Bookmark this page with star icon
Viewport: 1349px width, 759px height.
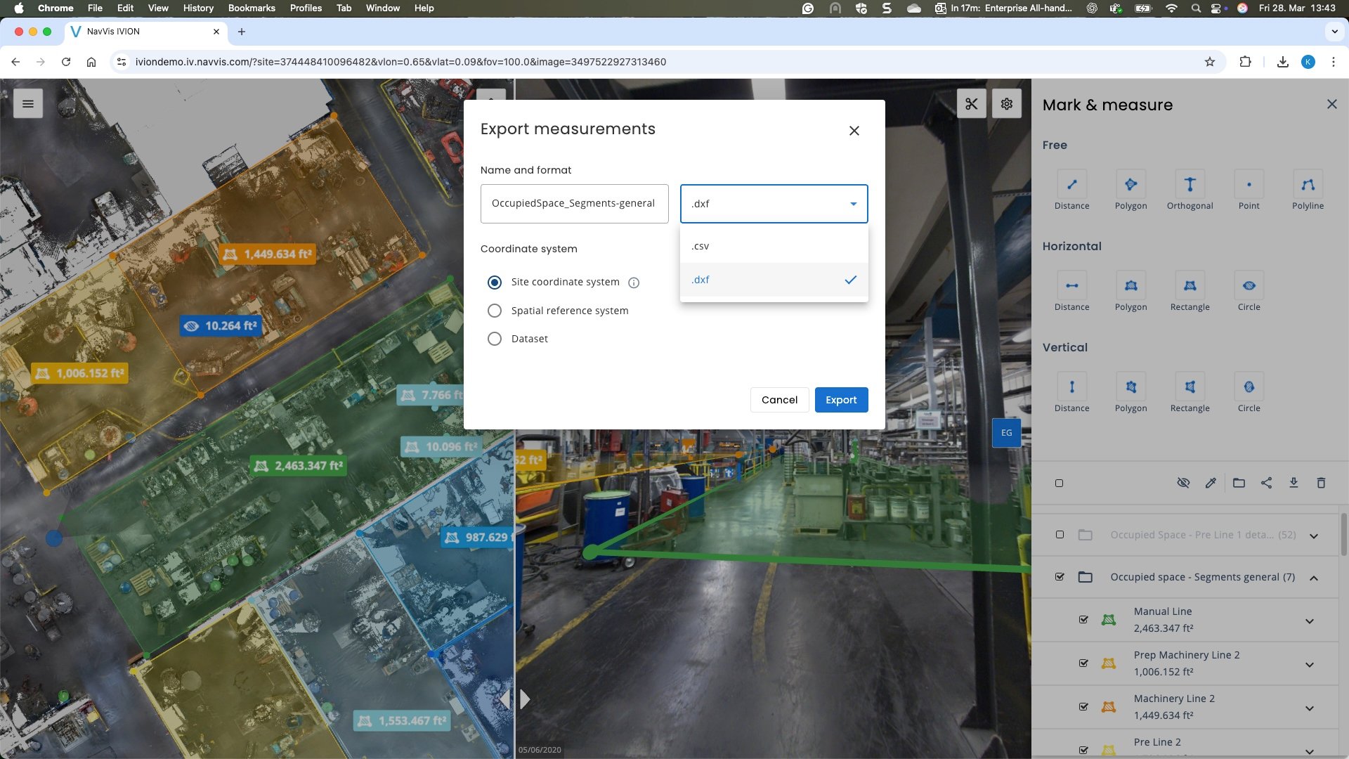click(1210, 62)
